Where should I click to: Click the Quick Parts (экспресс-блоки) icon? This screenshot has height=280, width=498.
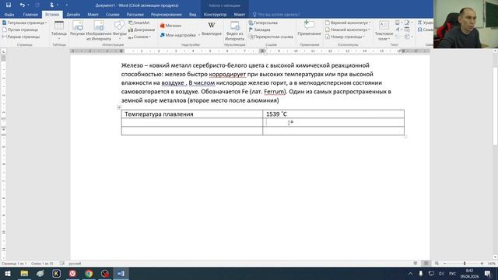tap(398, 23)
